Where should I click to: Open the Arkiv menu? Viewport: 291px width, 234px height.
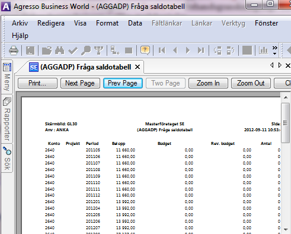pyautogui.click(x=20, y=23)
